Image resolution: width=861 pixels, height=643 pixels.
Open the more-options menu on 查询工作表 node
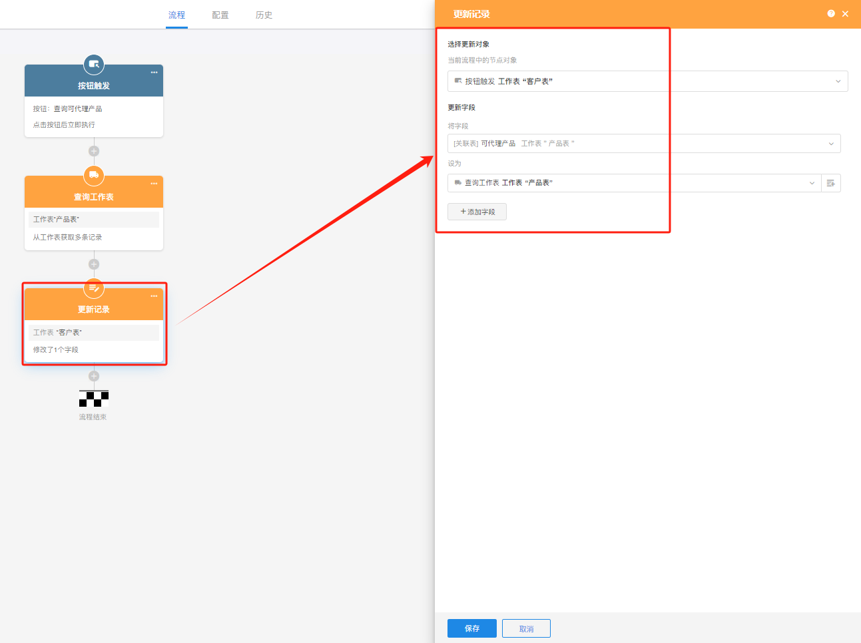point(154,184)
